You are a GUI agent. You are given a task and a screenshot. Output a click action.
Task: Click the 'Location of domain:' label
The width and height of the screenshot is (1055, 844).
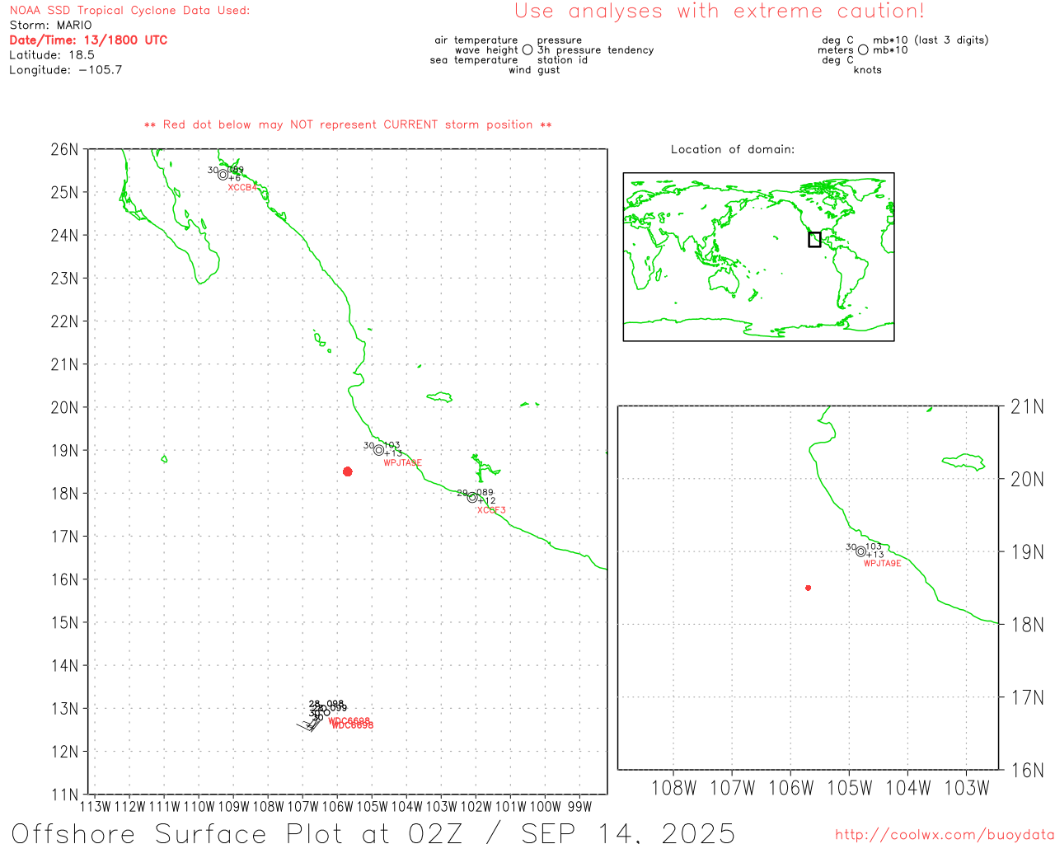pos(733,149)
